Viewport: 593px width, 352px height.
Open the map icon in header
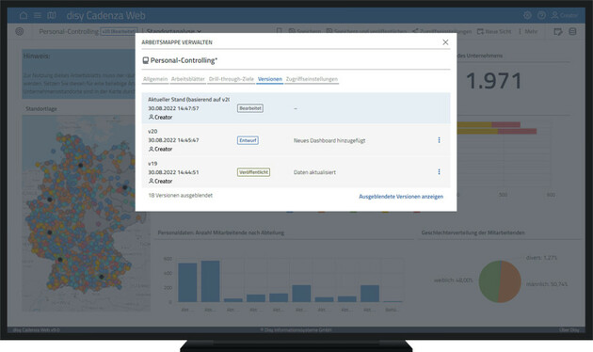(x=52, y=15)
